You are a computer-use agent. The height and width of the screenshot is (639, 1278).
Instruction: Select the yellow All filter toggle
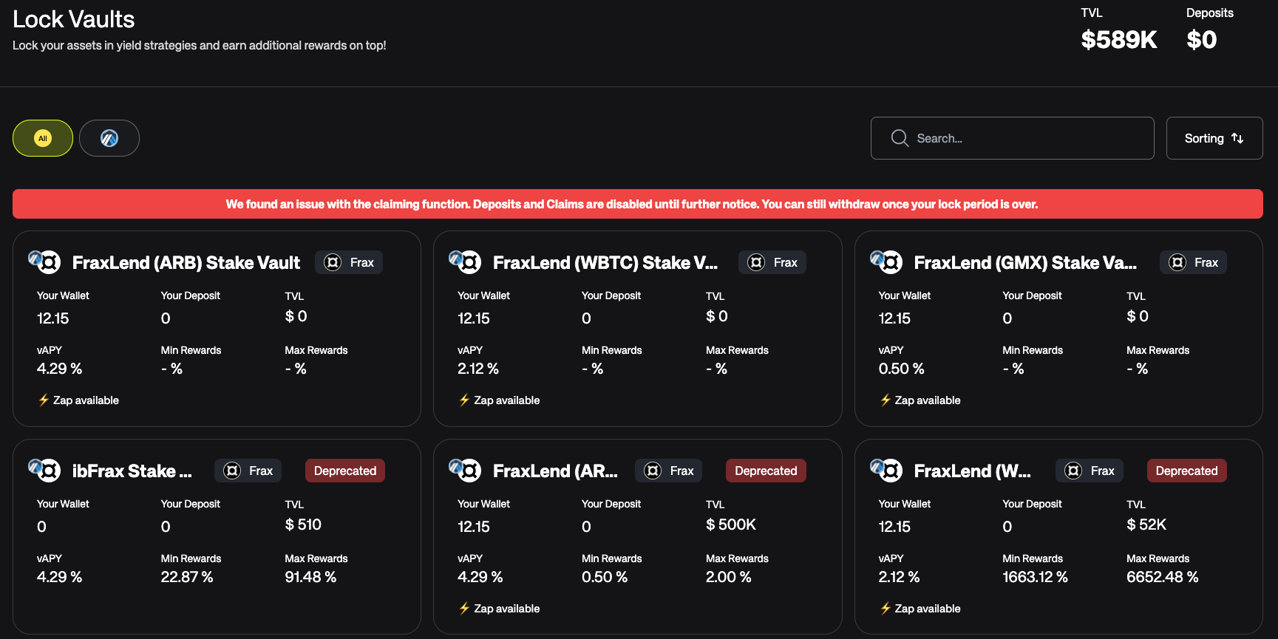click(x=43, y=138)
